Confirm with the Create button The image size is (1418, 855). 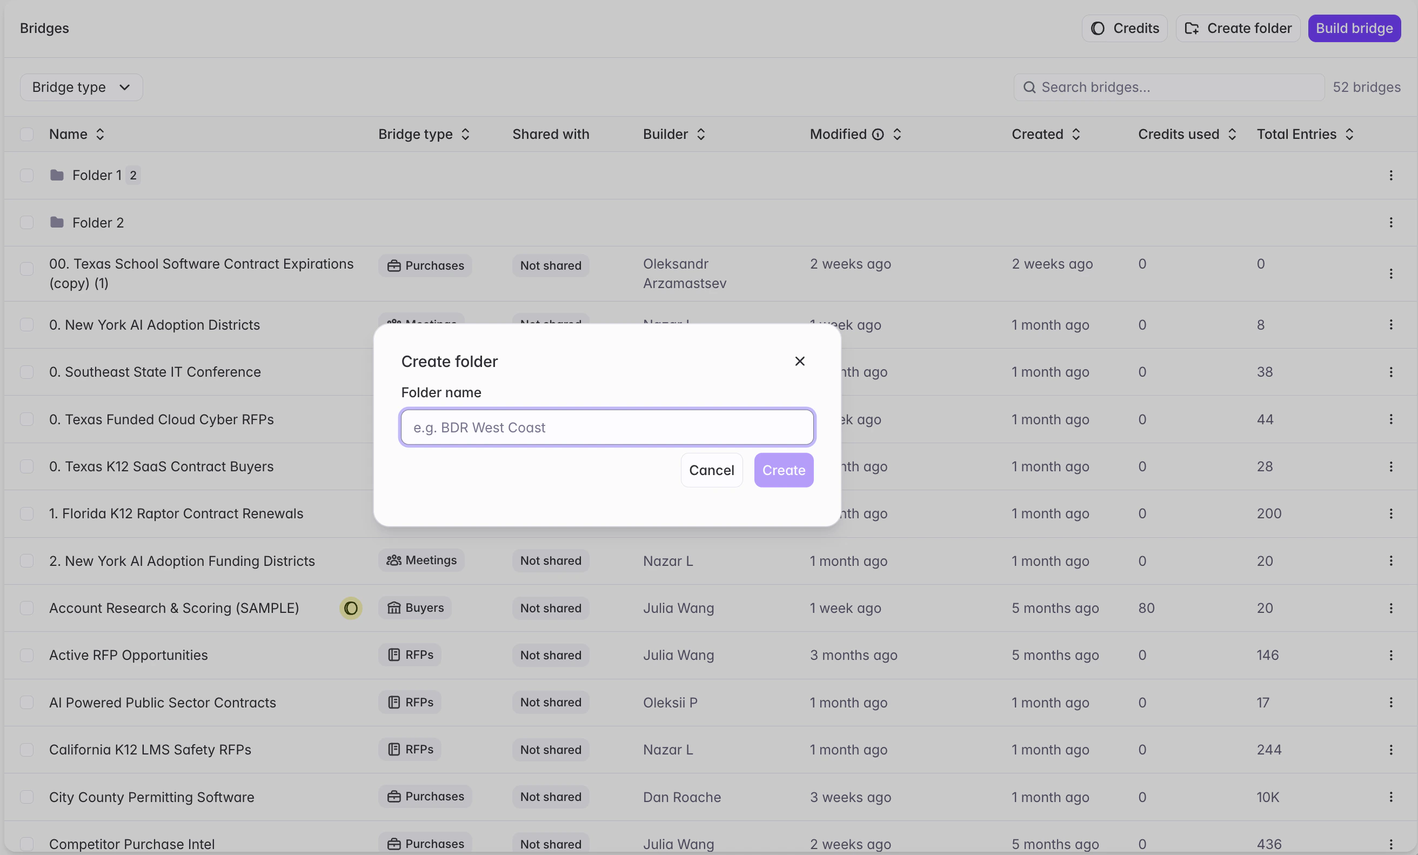pyautogui.click(x=783, y=470)
